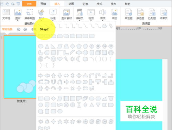Insert a 画册 album
172x130 pixels.
tap(115, 14)
